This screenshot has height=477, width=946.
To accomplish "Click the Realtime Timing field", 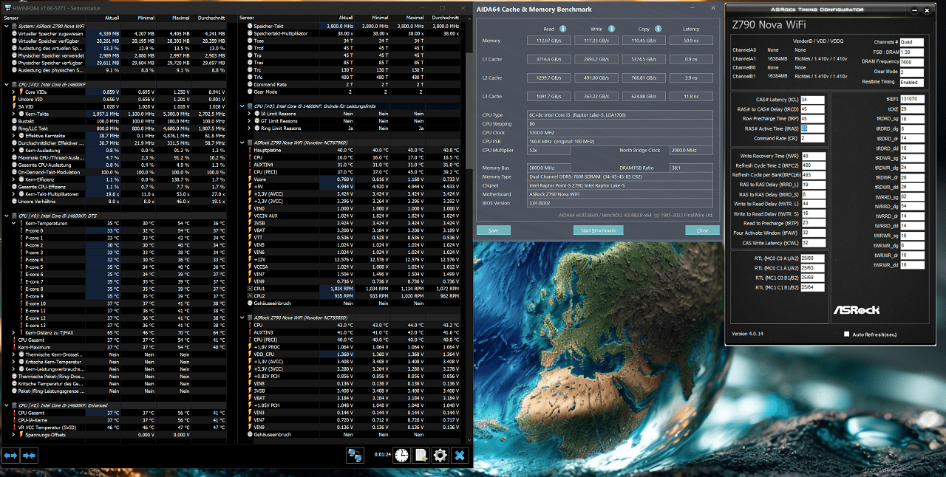I will 913,82.
